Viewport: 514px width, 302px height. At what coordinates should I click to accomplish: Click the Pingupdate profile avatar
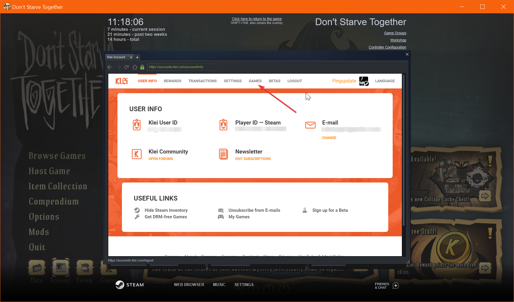364,81
